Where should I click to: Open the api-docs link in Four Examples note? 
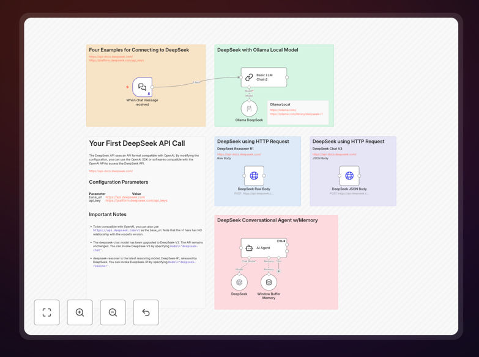111,57
